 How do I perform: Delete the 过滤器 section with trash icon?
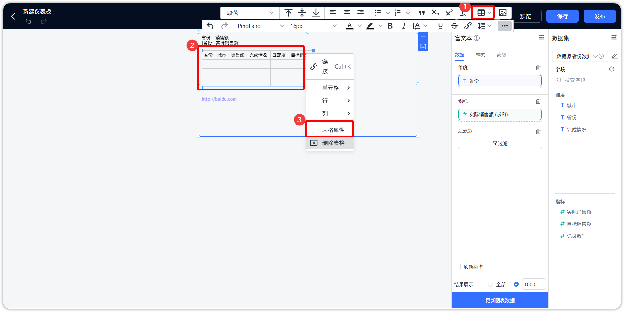click(538, 132)
